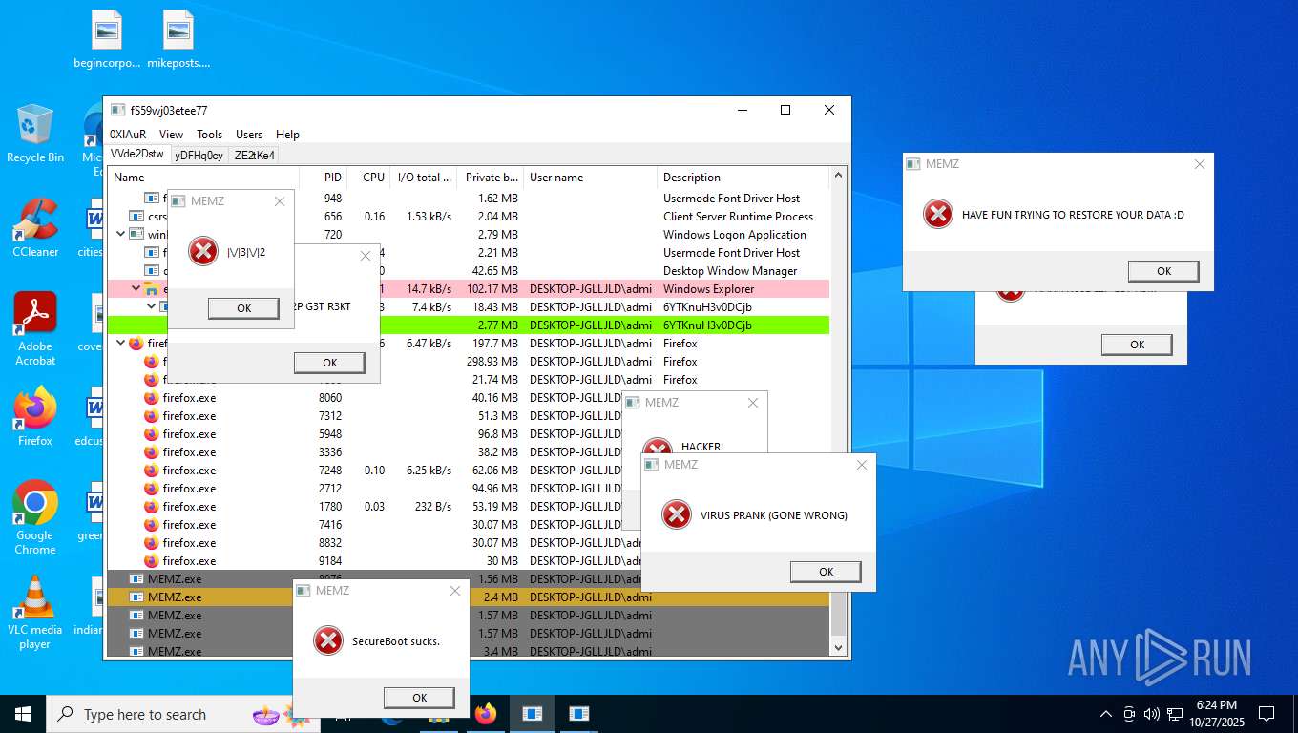This screenshot has width=1298, height=733.
Task: Switch to the ZE2tKe4 tab
Action: [255, 156]
